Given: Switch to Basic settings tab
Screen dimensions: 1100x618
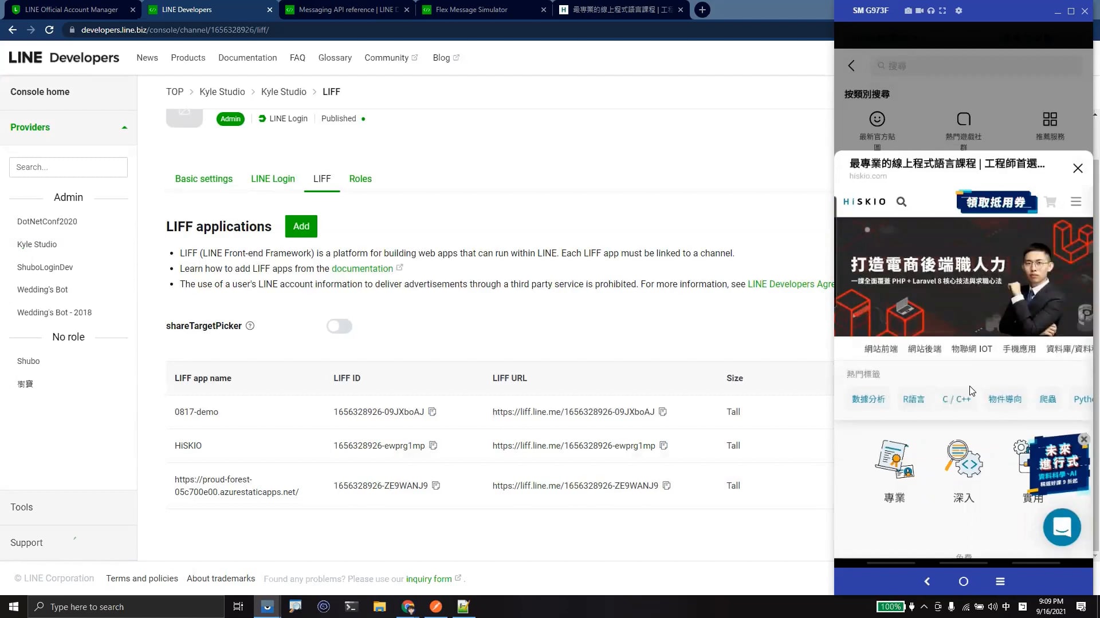Looking at the screenshot, I should coord(203,179).
